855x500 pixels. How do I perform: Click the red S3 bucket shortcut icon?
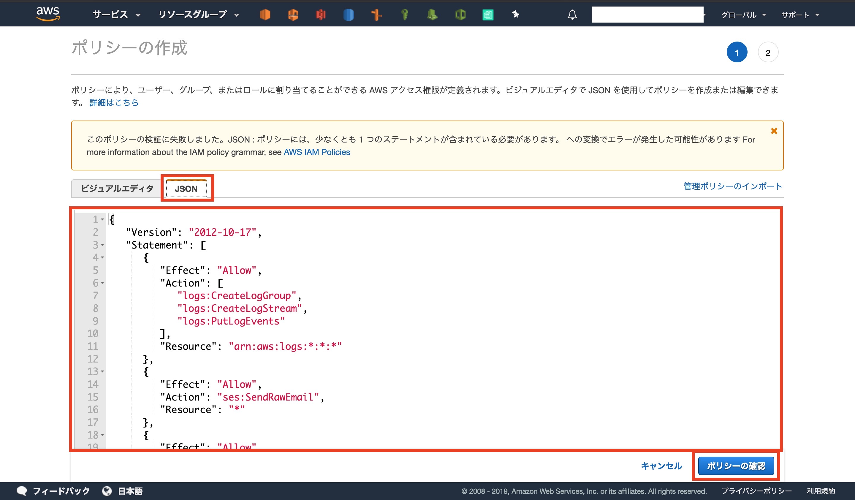(320, 15)
